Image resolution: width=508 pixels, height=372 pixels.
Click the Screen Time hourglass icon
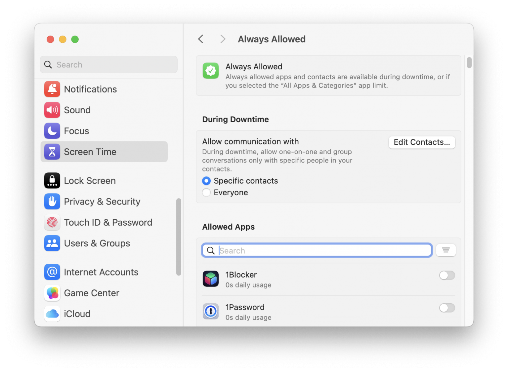point(52,152)
